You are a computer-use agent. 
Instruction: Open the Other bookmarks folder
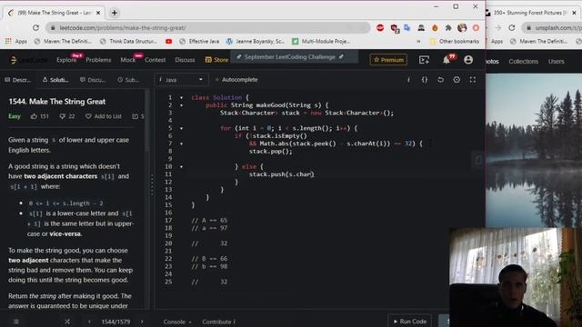click(x=455, y=42)
